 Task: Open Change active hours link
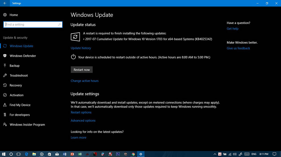pyautogui.click(x=85, y=81)
